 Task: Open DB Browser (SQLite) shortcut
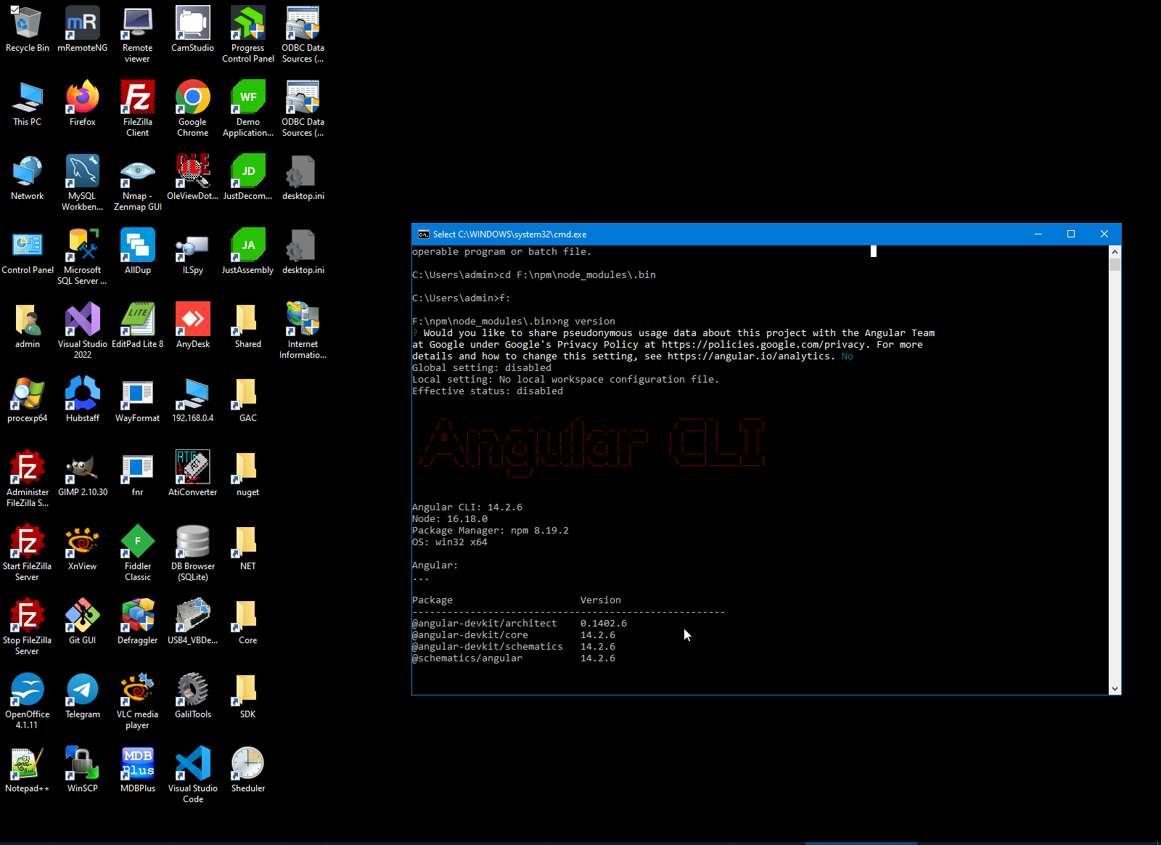pyautogui.click(x=192, y=552)
